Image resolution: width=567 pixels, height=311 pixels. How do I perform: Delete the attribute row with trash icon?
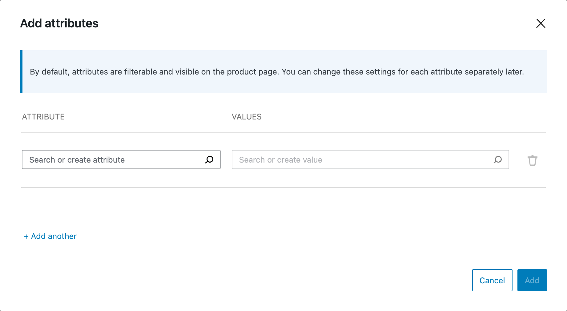click(x=532, y=160)
